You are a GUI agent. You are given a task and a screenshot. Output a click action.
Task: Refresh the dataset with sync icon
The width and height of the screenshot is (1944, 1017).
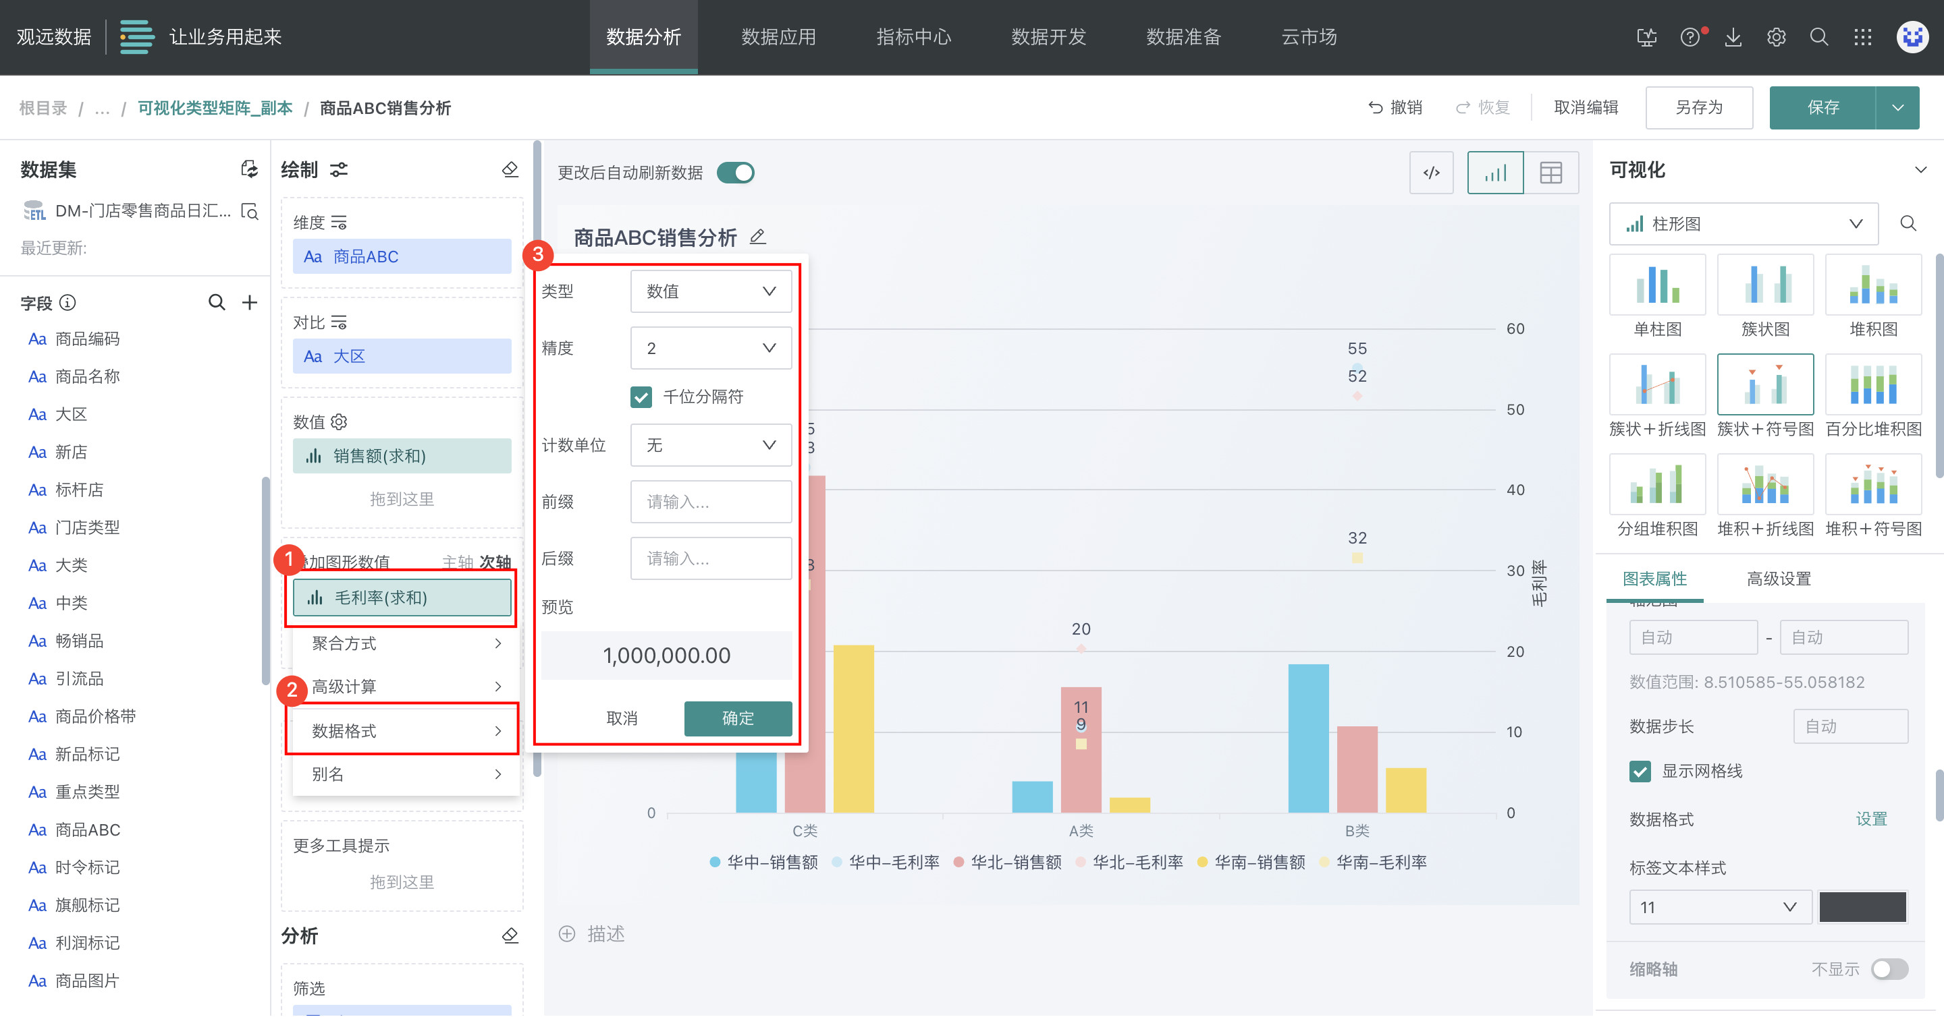(x=249, y=170)
